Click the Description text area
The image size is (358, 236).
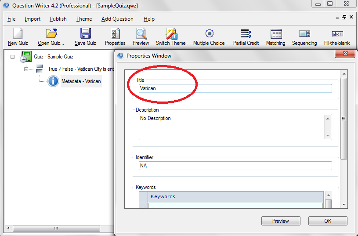231,127
